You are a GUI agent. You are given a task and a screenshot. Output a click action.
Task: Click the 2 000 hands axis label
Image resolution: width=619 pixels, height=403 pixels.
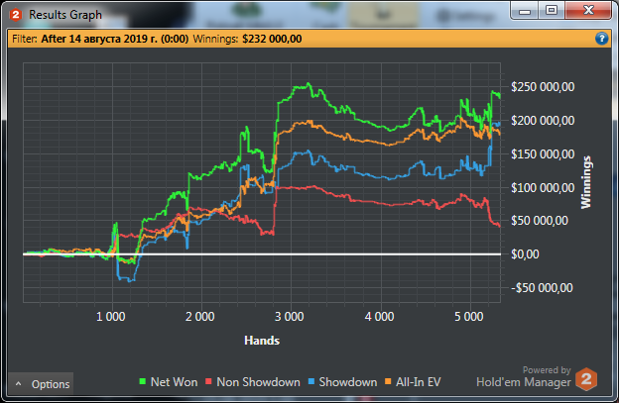click(200, 316)
